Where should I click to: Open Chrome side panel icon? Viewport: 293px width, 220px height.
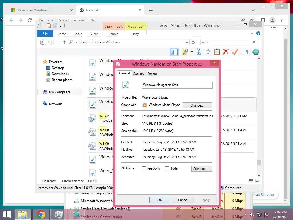coord(263,20)
